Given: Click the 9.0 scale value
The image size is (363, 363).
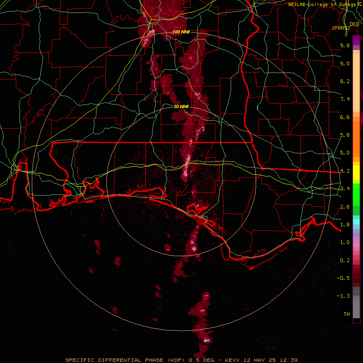Looking at the screenshot, I should 345,63.
